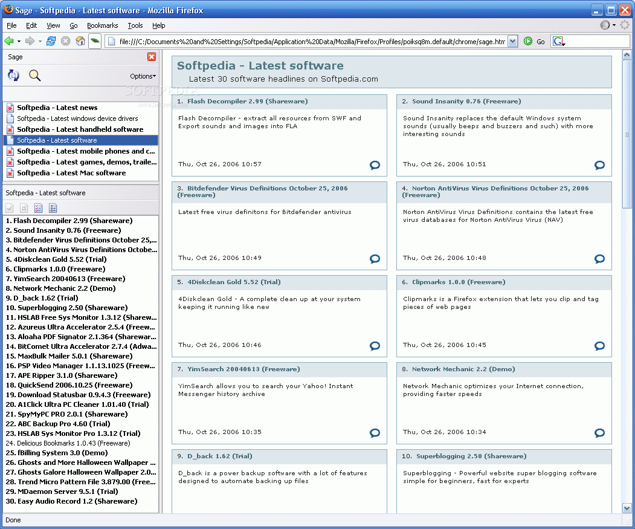
Task: Click the comment bubble on Norton AntiVirus card
Action: [600, 259]
